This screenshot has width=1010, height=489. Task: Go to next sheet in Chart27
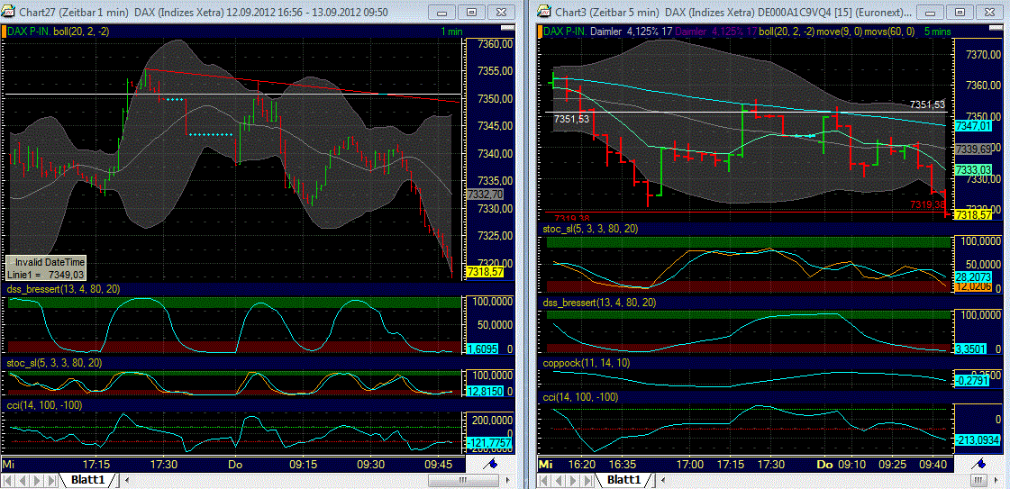pyautogui.click(x=37, y=480)
